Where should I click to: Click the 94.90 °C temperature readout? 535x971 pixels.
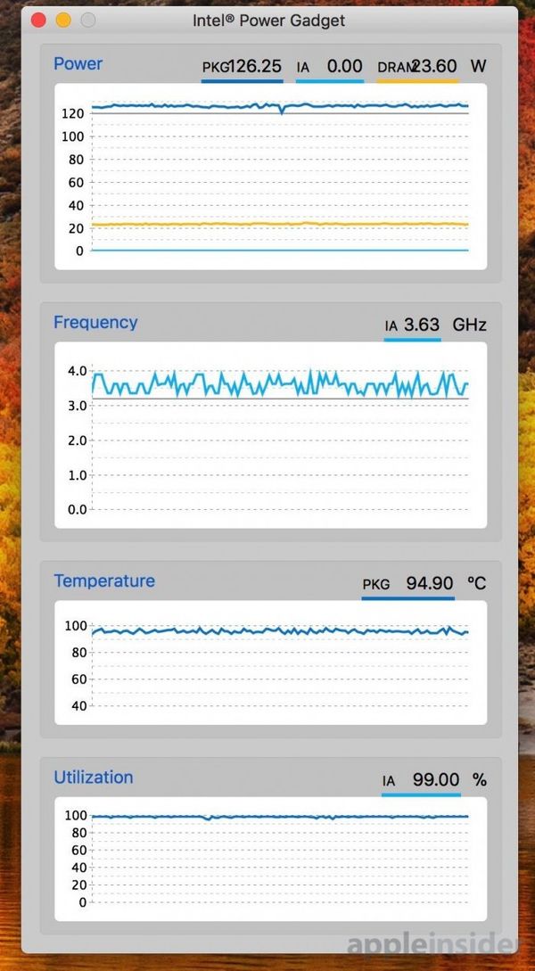[430, 583]
